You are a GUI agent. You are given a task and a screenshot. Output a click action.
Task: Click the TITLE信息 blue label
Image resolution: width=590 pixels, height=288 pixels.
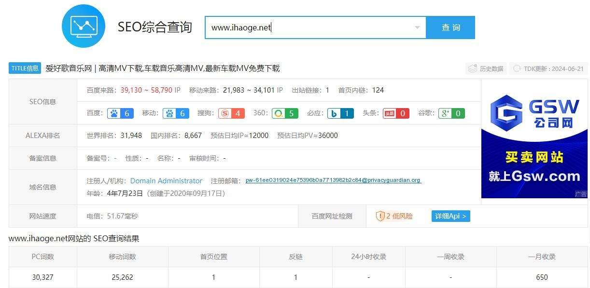point(25,69)
